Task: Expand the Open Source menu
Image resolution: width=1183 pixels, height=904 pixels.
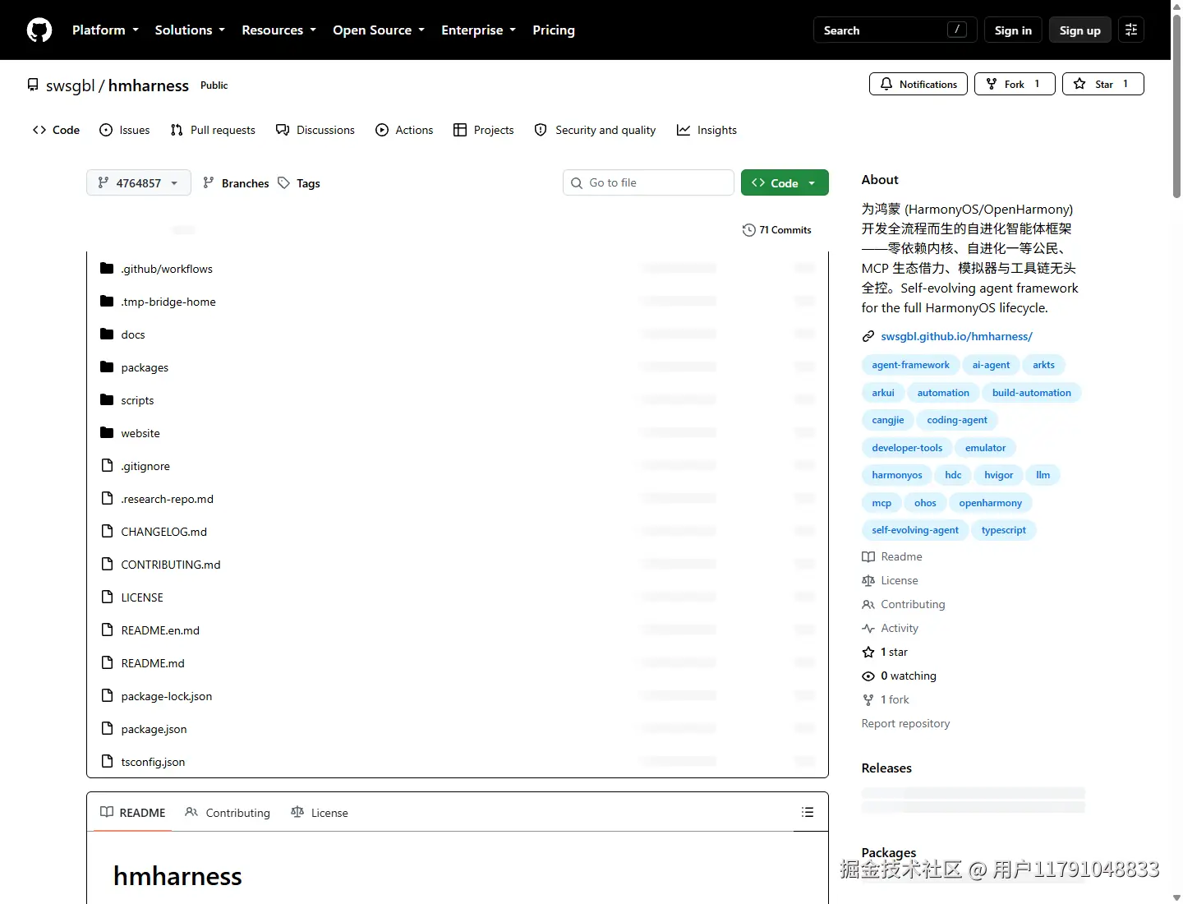Action: (379, 30)
